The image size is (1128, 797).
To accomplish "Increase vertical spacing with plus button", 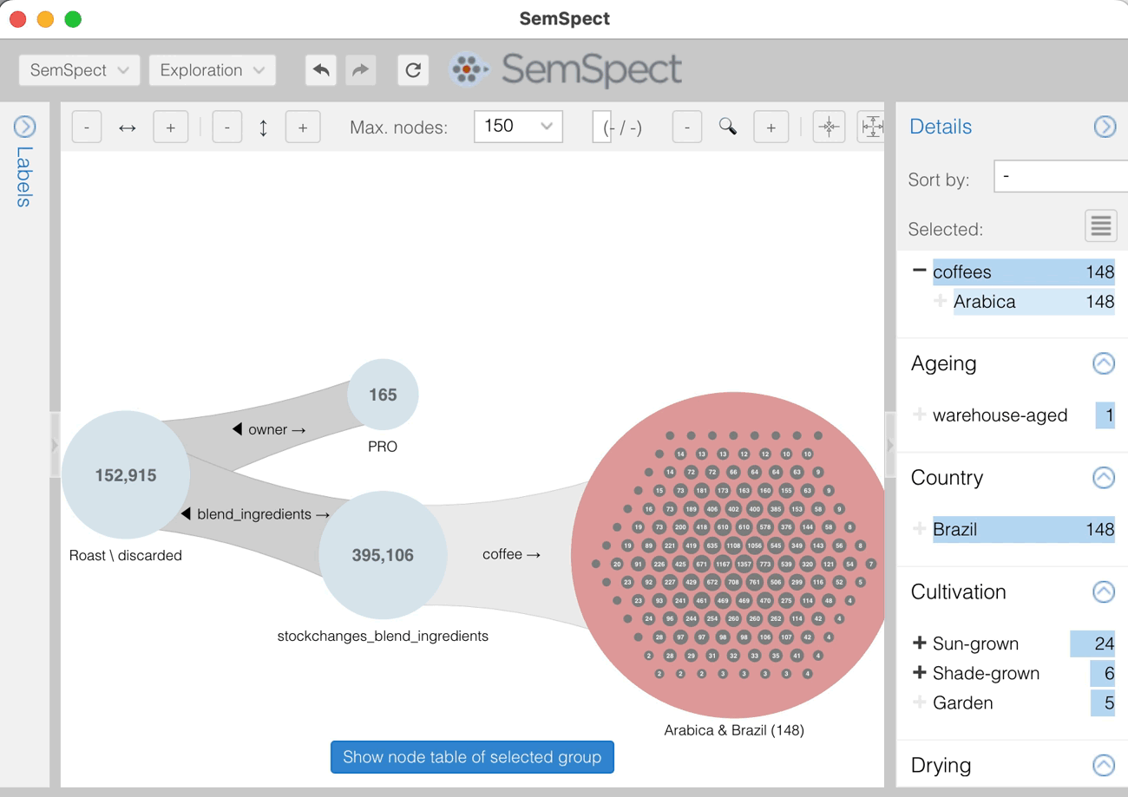I will pyautogui.click(x=303, y=127).
